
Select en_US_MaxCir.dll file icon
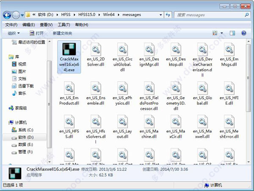click(176, 122)
